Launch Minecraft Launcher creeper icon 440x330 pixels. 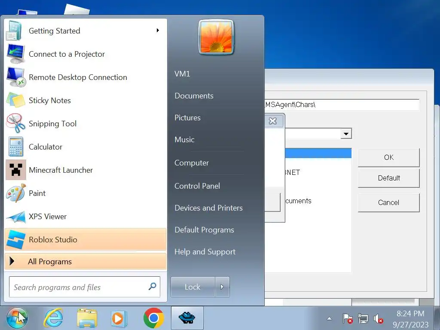pos(16,170)
